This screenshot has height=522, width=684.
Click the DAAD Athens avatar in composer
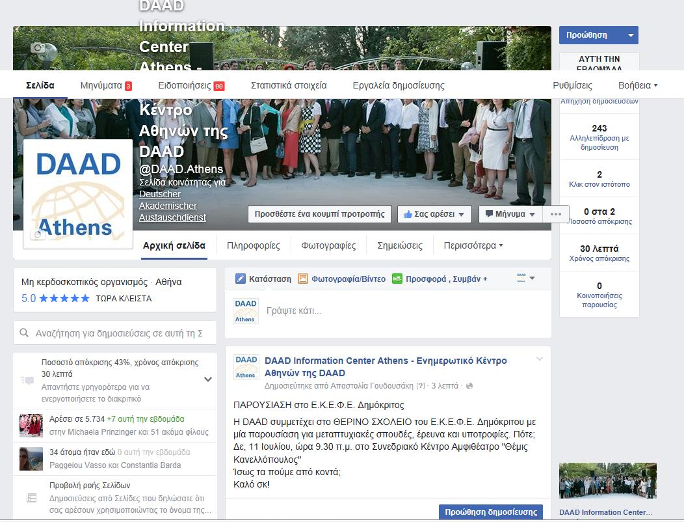point(246,310)
